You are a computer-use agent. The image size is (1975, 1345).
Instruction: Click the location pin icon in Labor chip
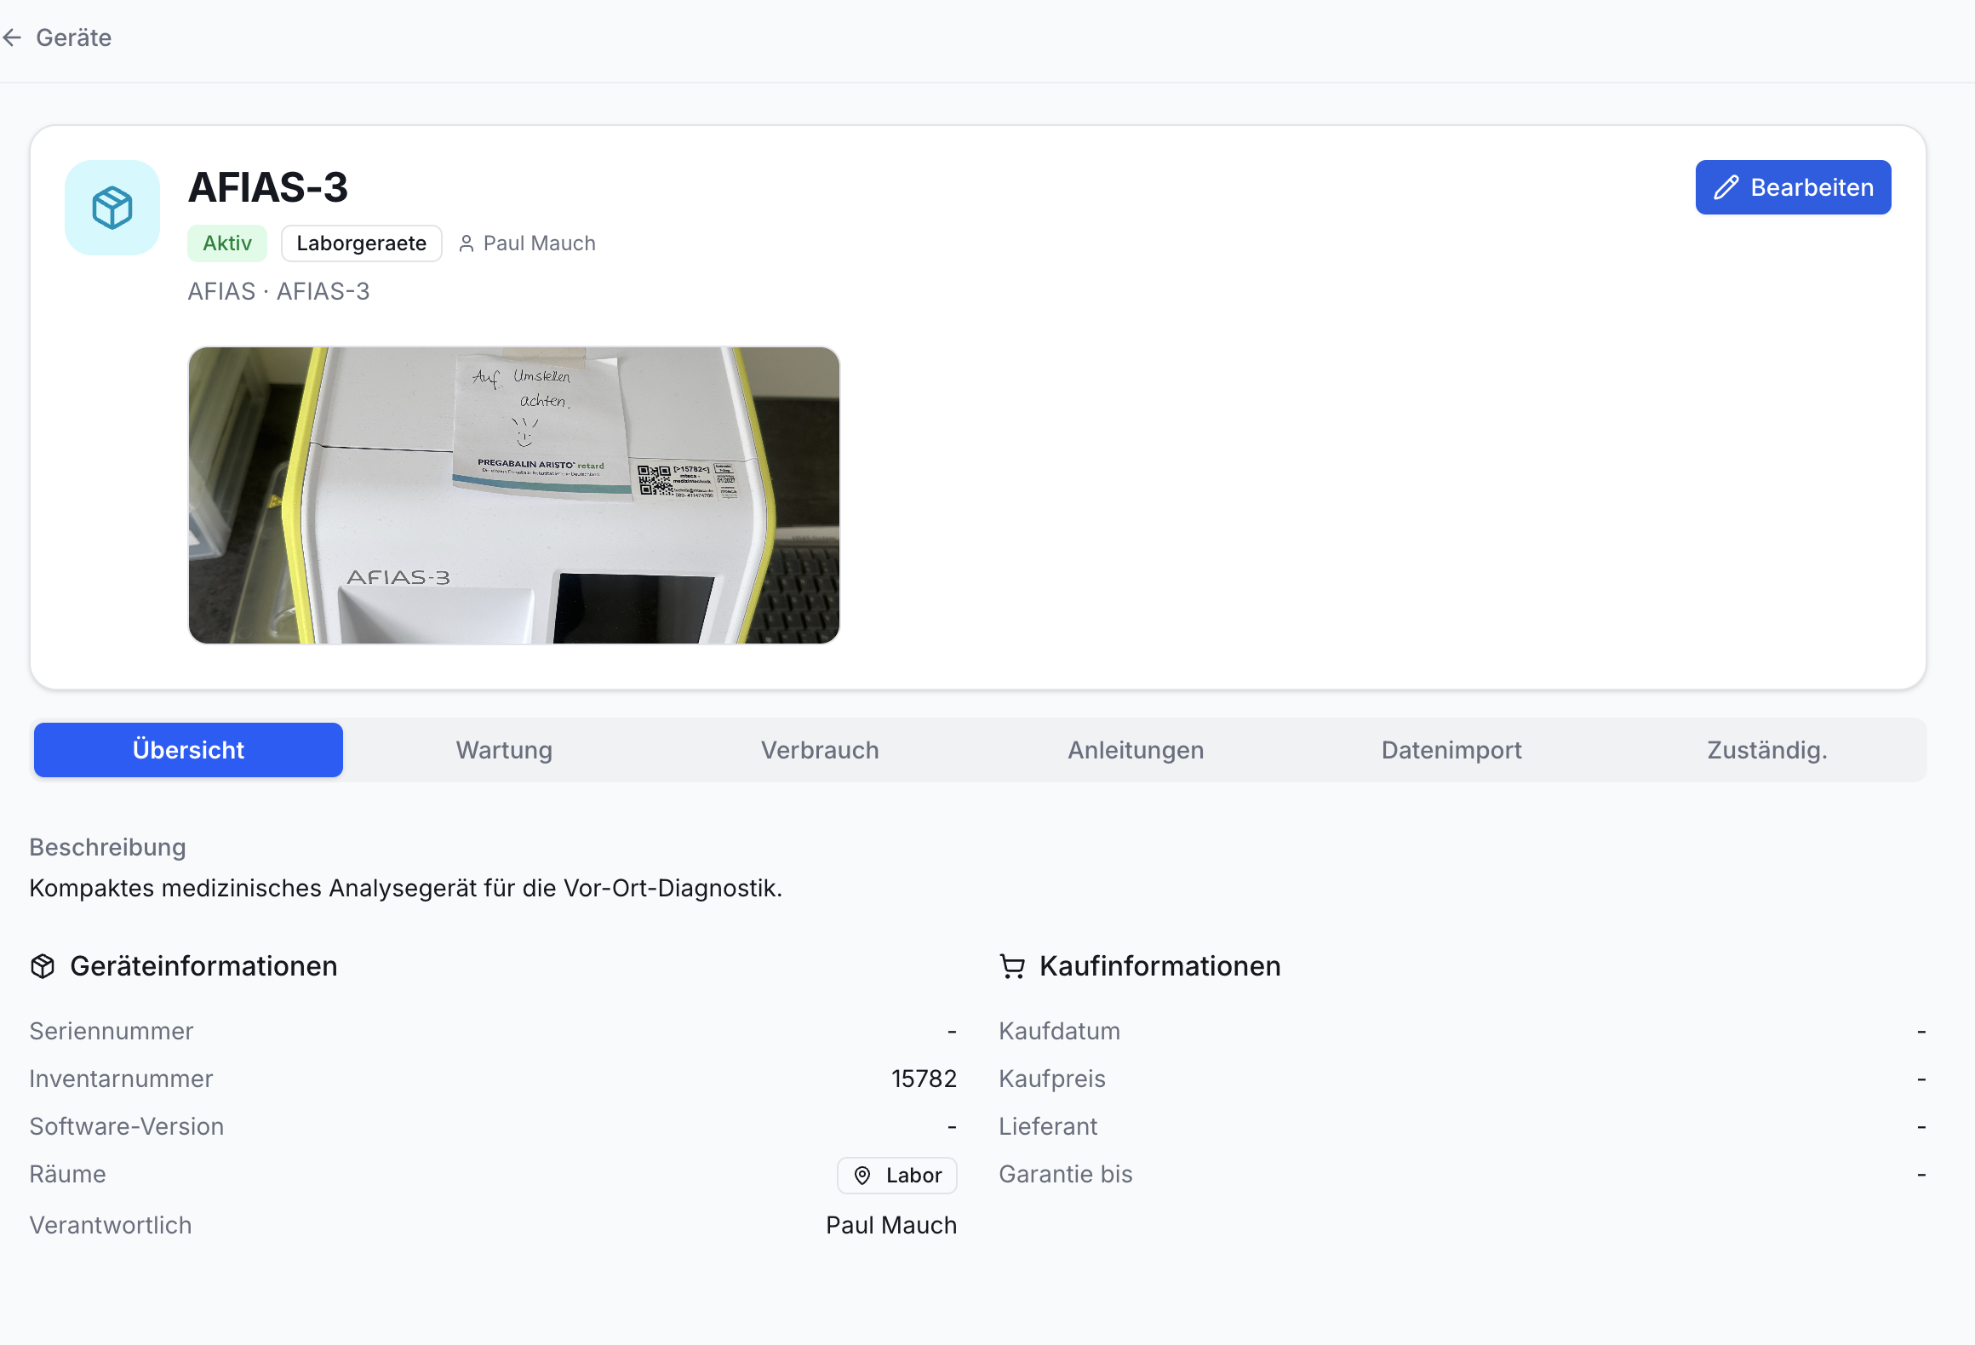(x=862, y=1176)
